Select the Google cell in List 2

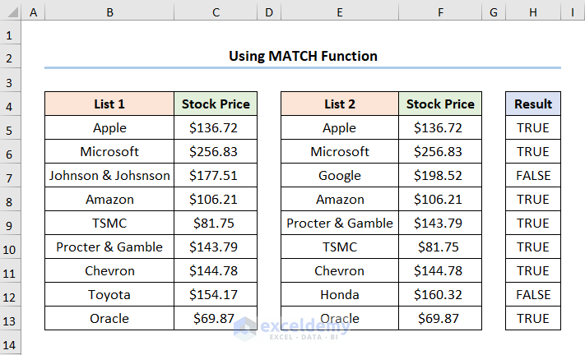click(x=340, y=176)
